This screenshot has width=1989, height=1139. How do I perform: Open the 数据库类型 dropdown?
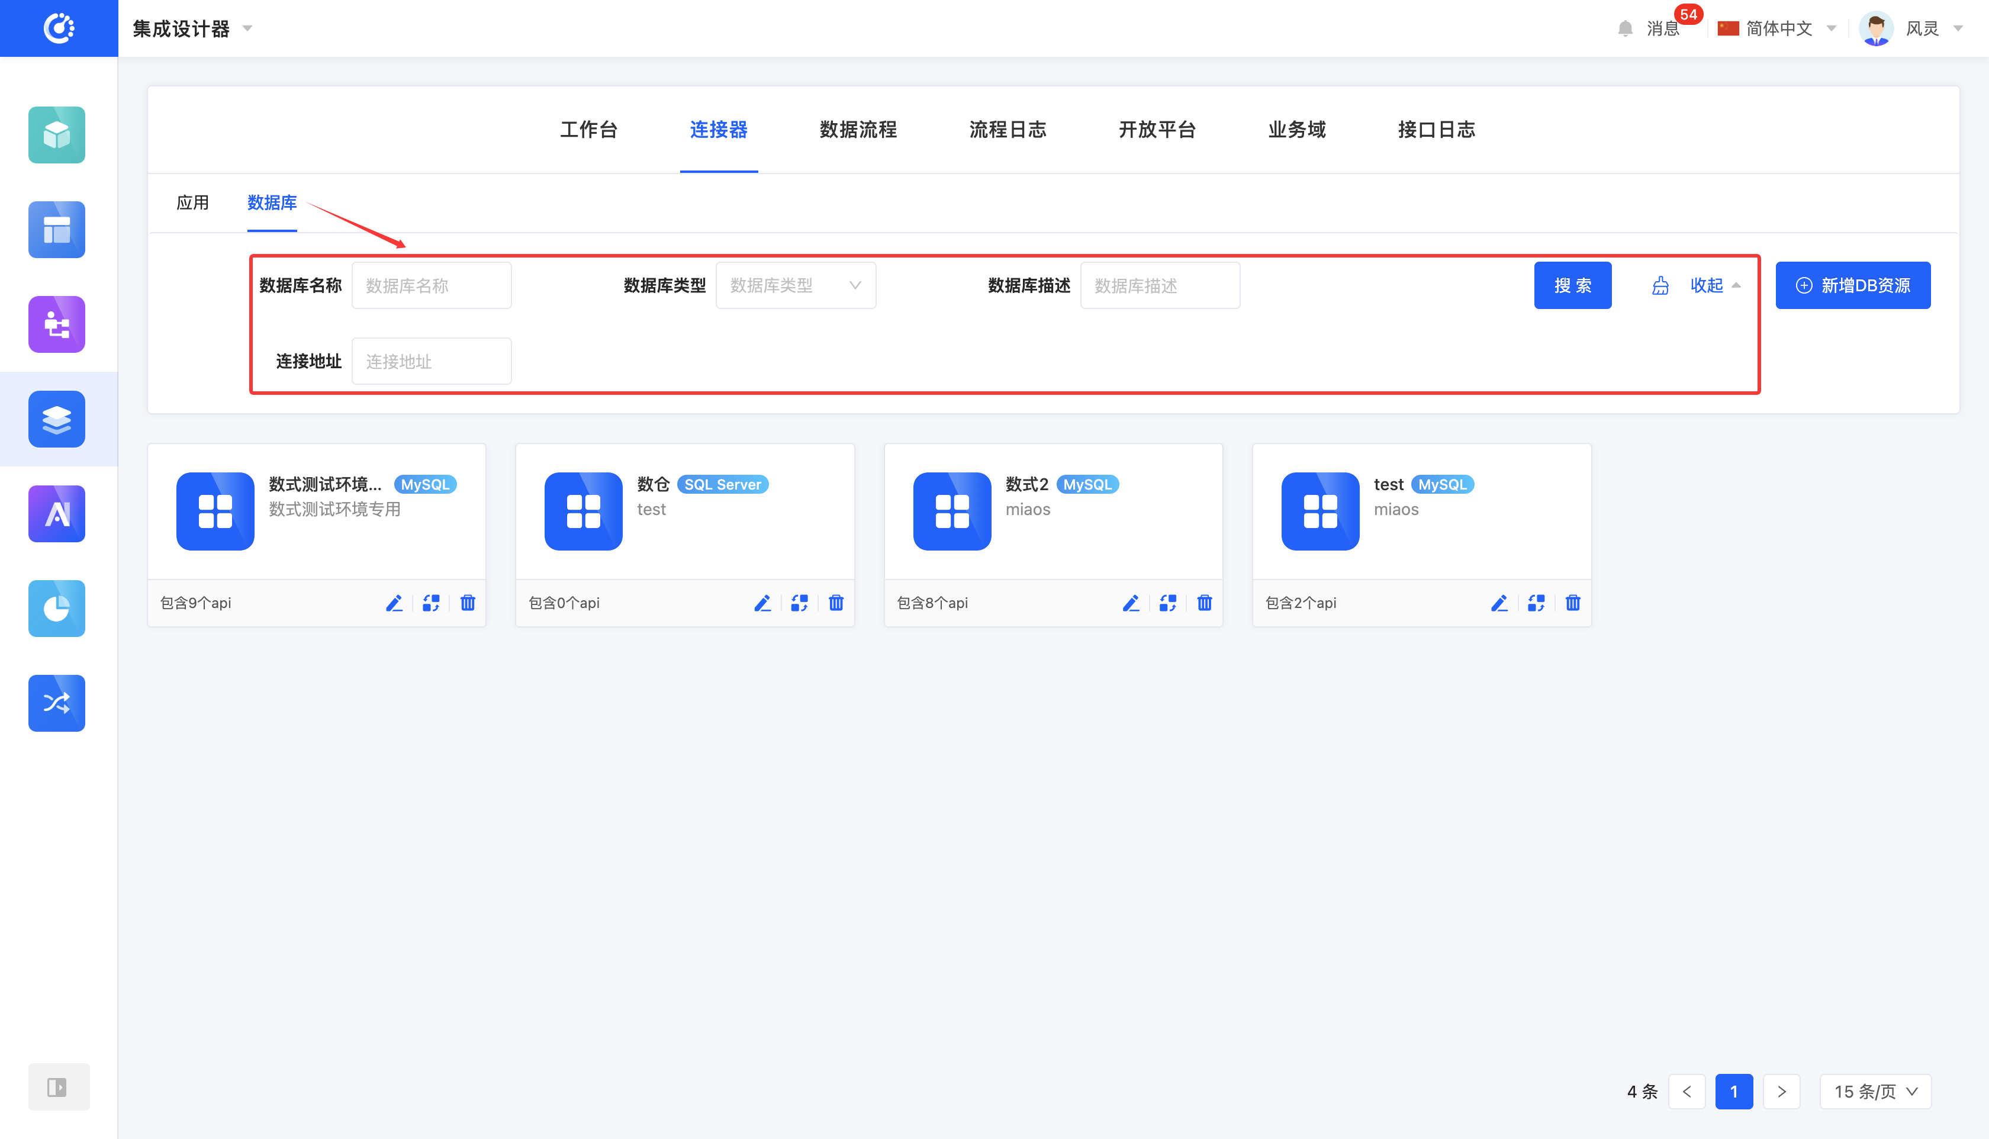796,285
